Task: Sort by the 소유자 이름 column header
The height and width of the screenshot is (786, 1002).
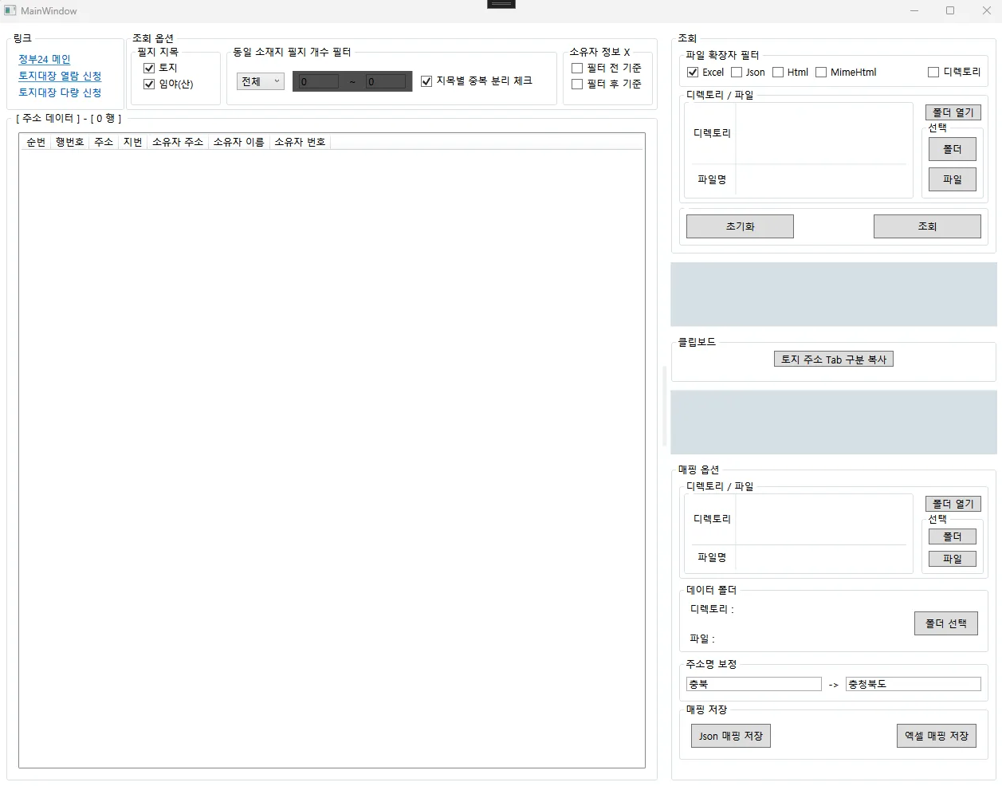Action: [x=238, y=142]
